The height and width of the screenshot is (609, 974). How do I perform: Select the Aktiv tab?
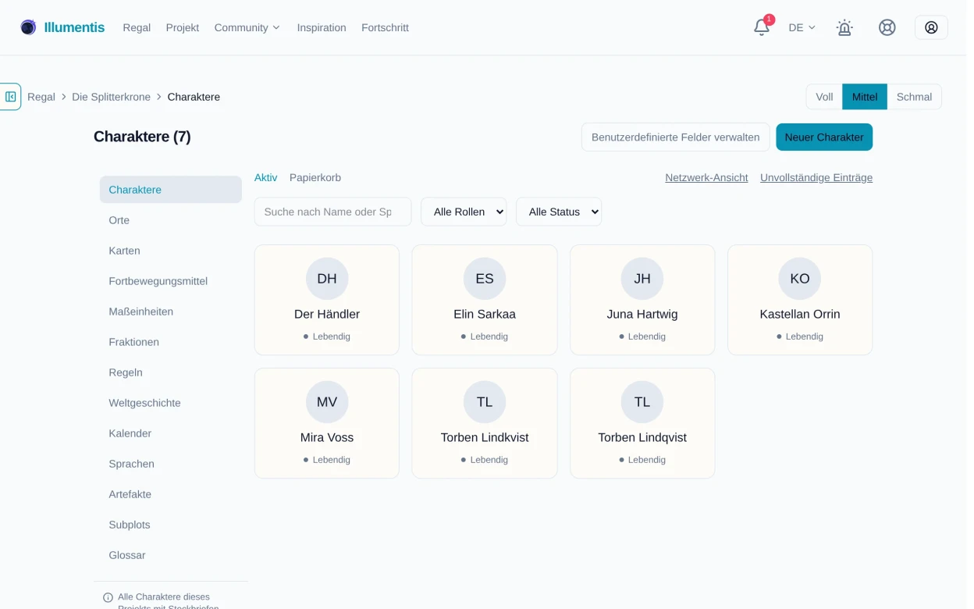pyautogui.click(x=266, y=177)
